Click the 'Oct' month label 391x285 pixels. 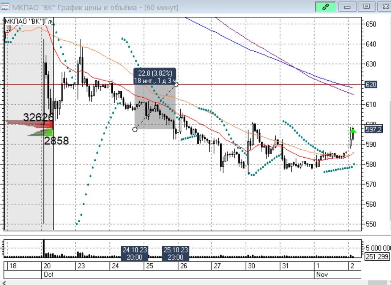48,274
